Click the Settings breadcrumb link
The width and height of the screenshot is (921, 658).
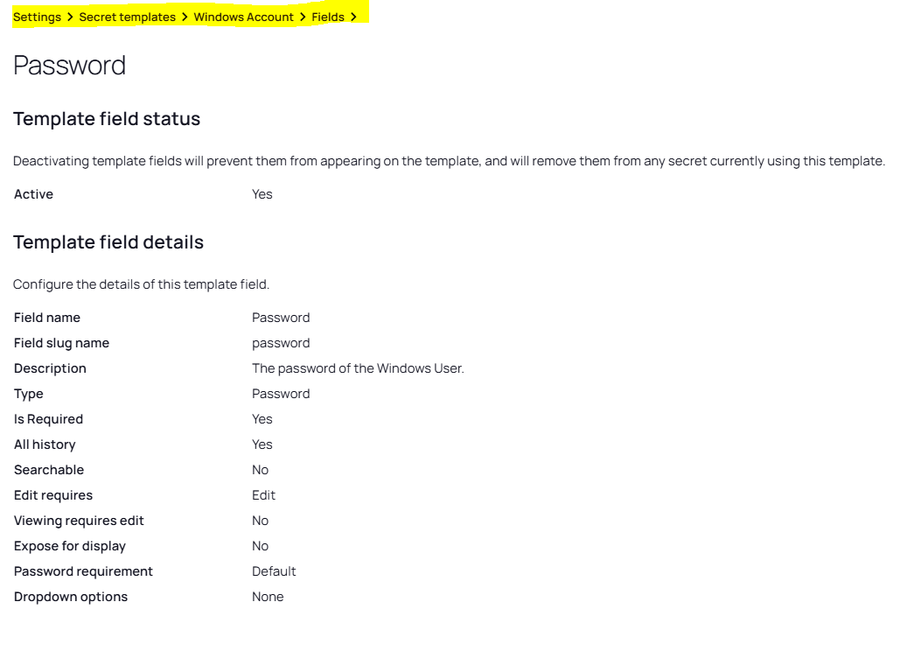[x=37, y=17]
